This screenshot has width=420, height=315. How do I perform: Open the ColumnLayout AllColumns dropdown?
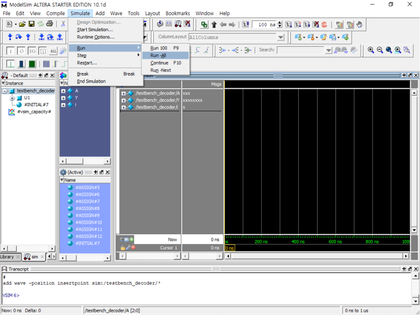point(281,37)
